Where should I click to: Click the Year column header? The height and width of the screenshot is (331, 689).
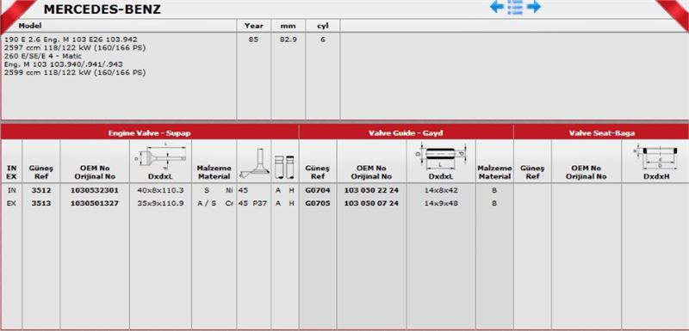253,26
